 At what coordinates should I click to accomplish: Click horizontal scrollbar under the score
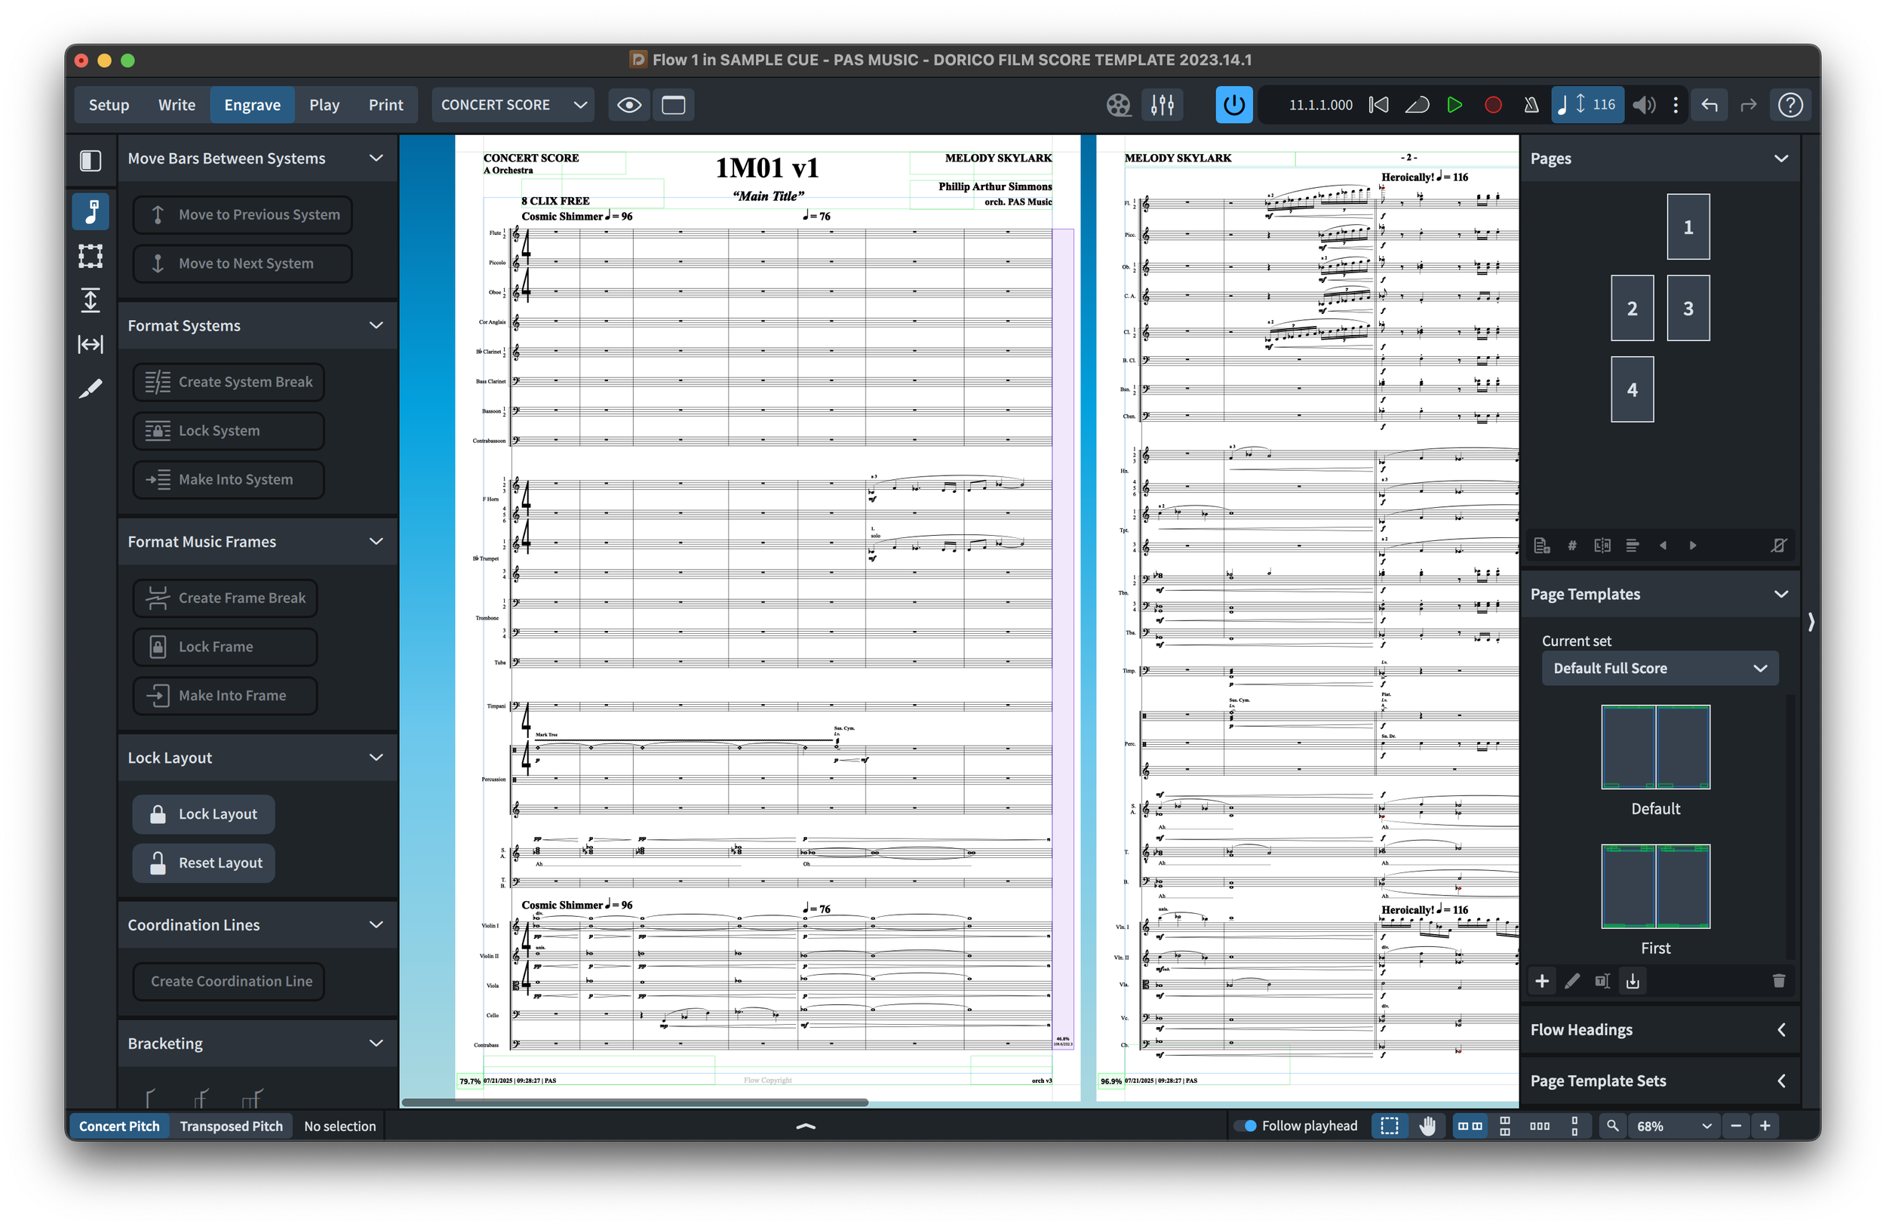click(634, 1102)
